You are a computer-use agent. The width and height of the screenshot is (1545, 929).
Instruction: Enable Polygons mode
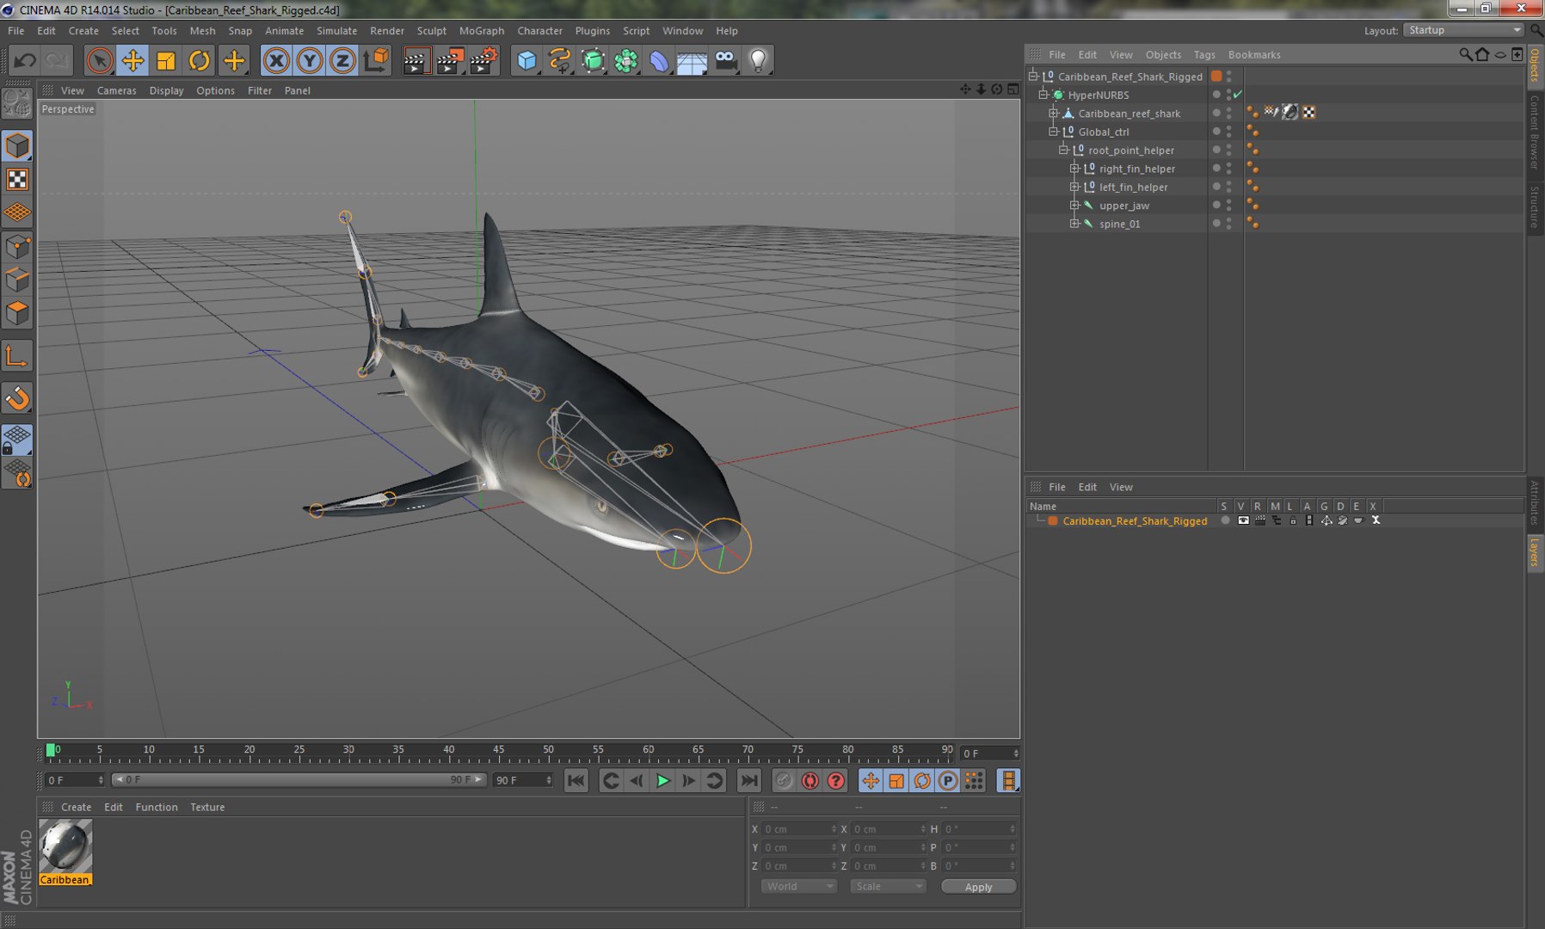click(17, 312)
